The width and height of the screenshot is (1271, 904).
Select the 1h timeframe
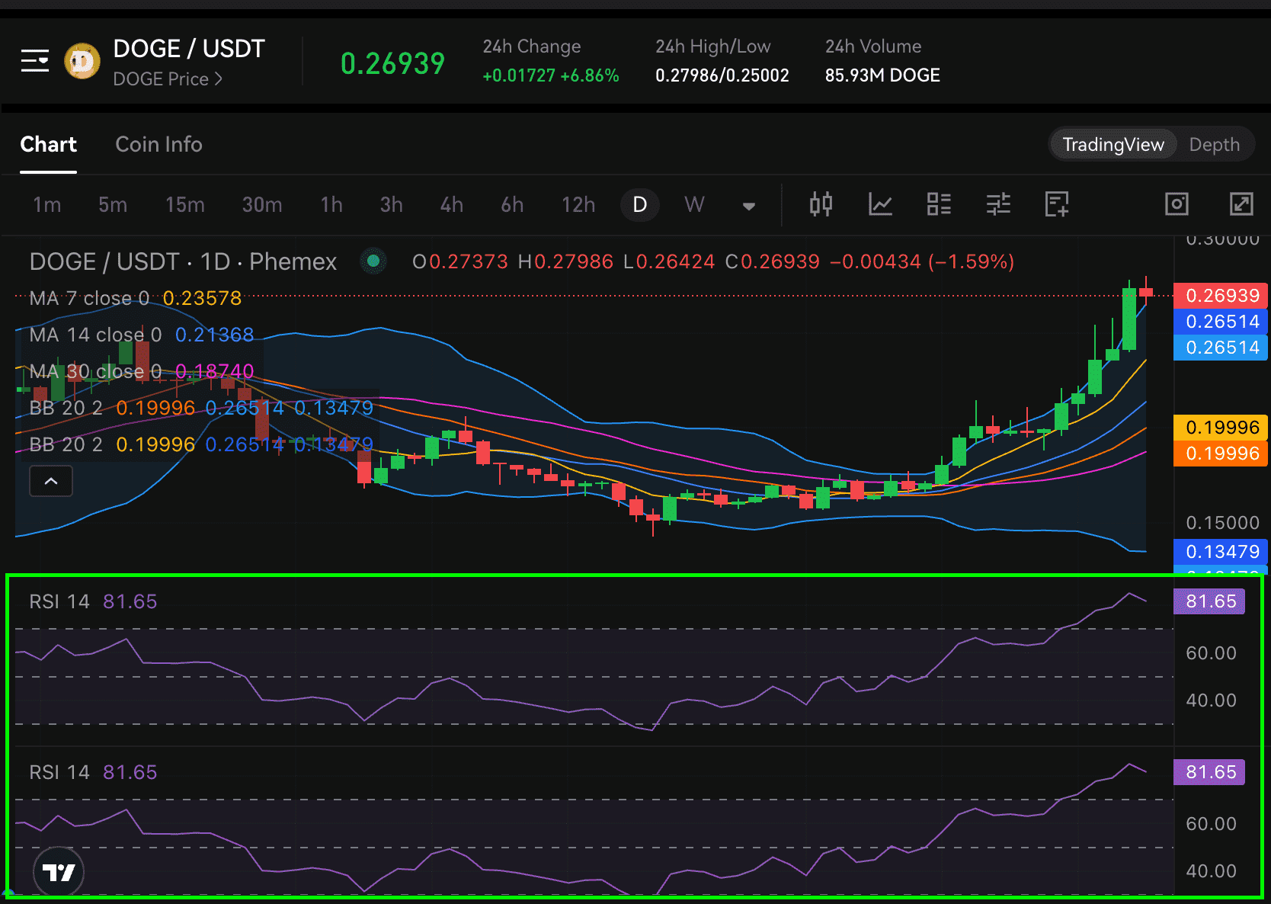(x=331, y=205)
